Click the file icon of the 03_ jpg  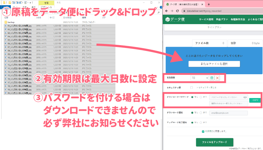tap(6, 33)
